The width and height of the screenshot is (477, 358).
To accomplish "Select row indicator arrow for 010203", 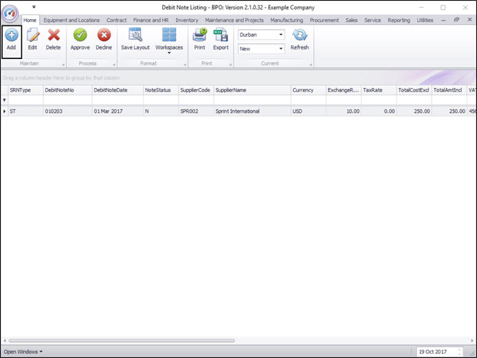I will click(x=4, y=111).
